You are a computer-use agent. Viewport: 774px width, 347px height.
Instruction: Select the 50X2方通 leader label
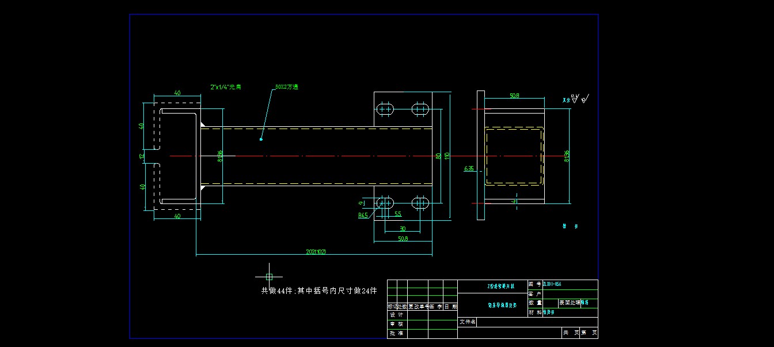coord(286,87)
